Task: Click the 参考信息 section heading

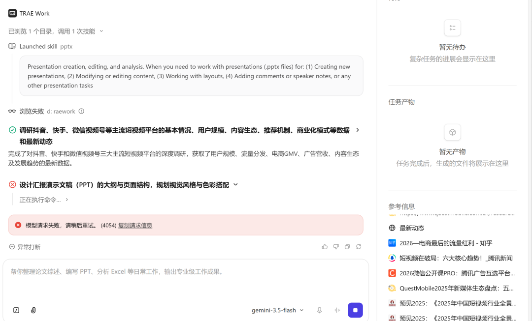Action: tap(401, 206)
